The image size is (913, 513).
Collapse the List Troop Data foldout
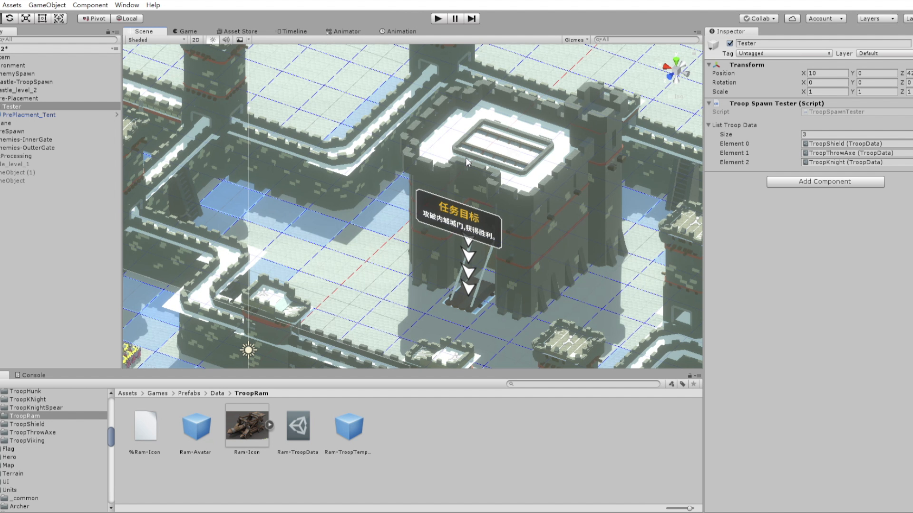click(709, 125)
